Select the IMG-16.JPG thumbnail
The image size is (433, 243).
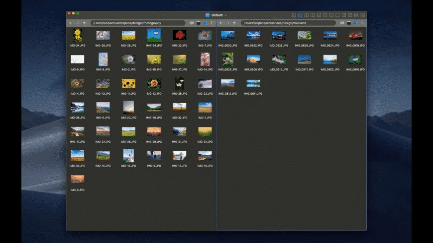pyautogui.click(x=128, y=156)
